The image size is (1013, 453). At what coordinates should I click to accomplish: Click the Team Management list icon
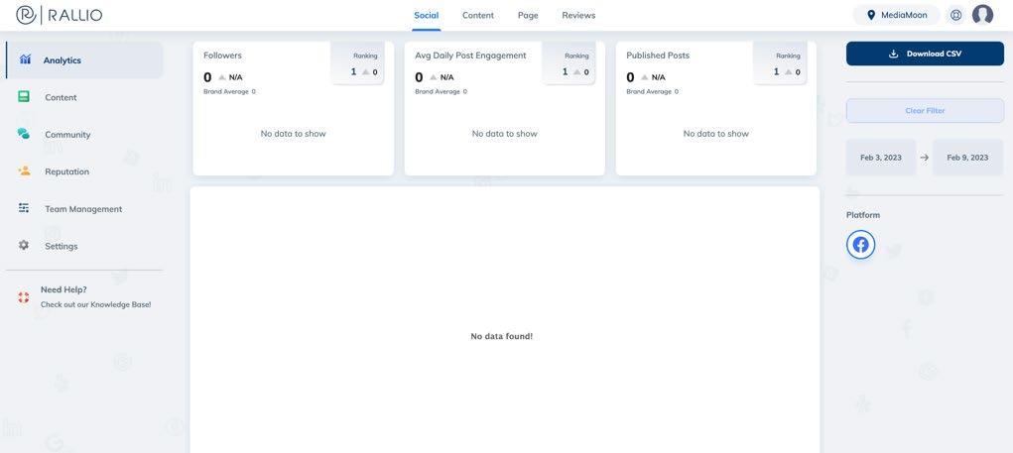point(24,208)
